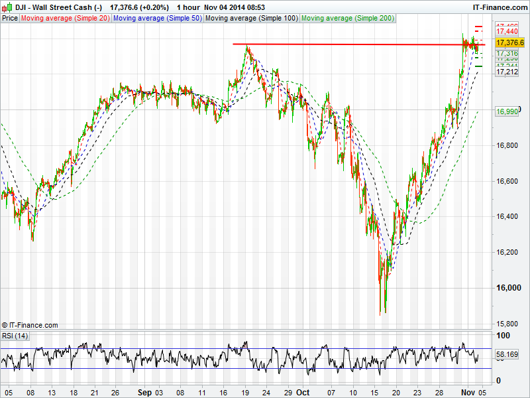This screenshot has width=530, height=398.
Task: Select the Moving average (Simple 50) legend
Action: click(158, 19)
